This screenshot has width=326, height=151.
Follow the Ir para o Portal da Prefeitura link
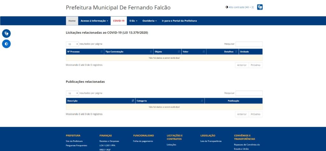pyautogui.click(x=179, y=21)
